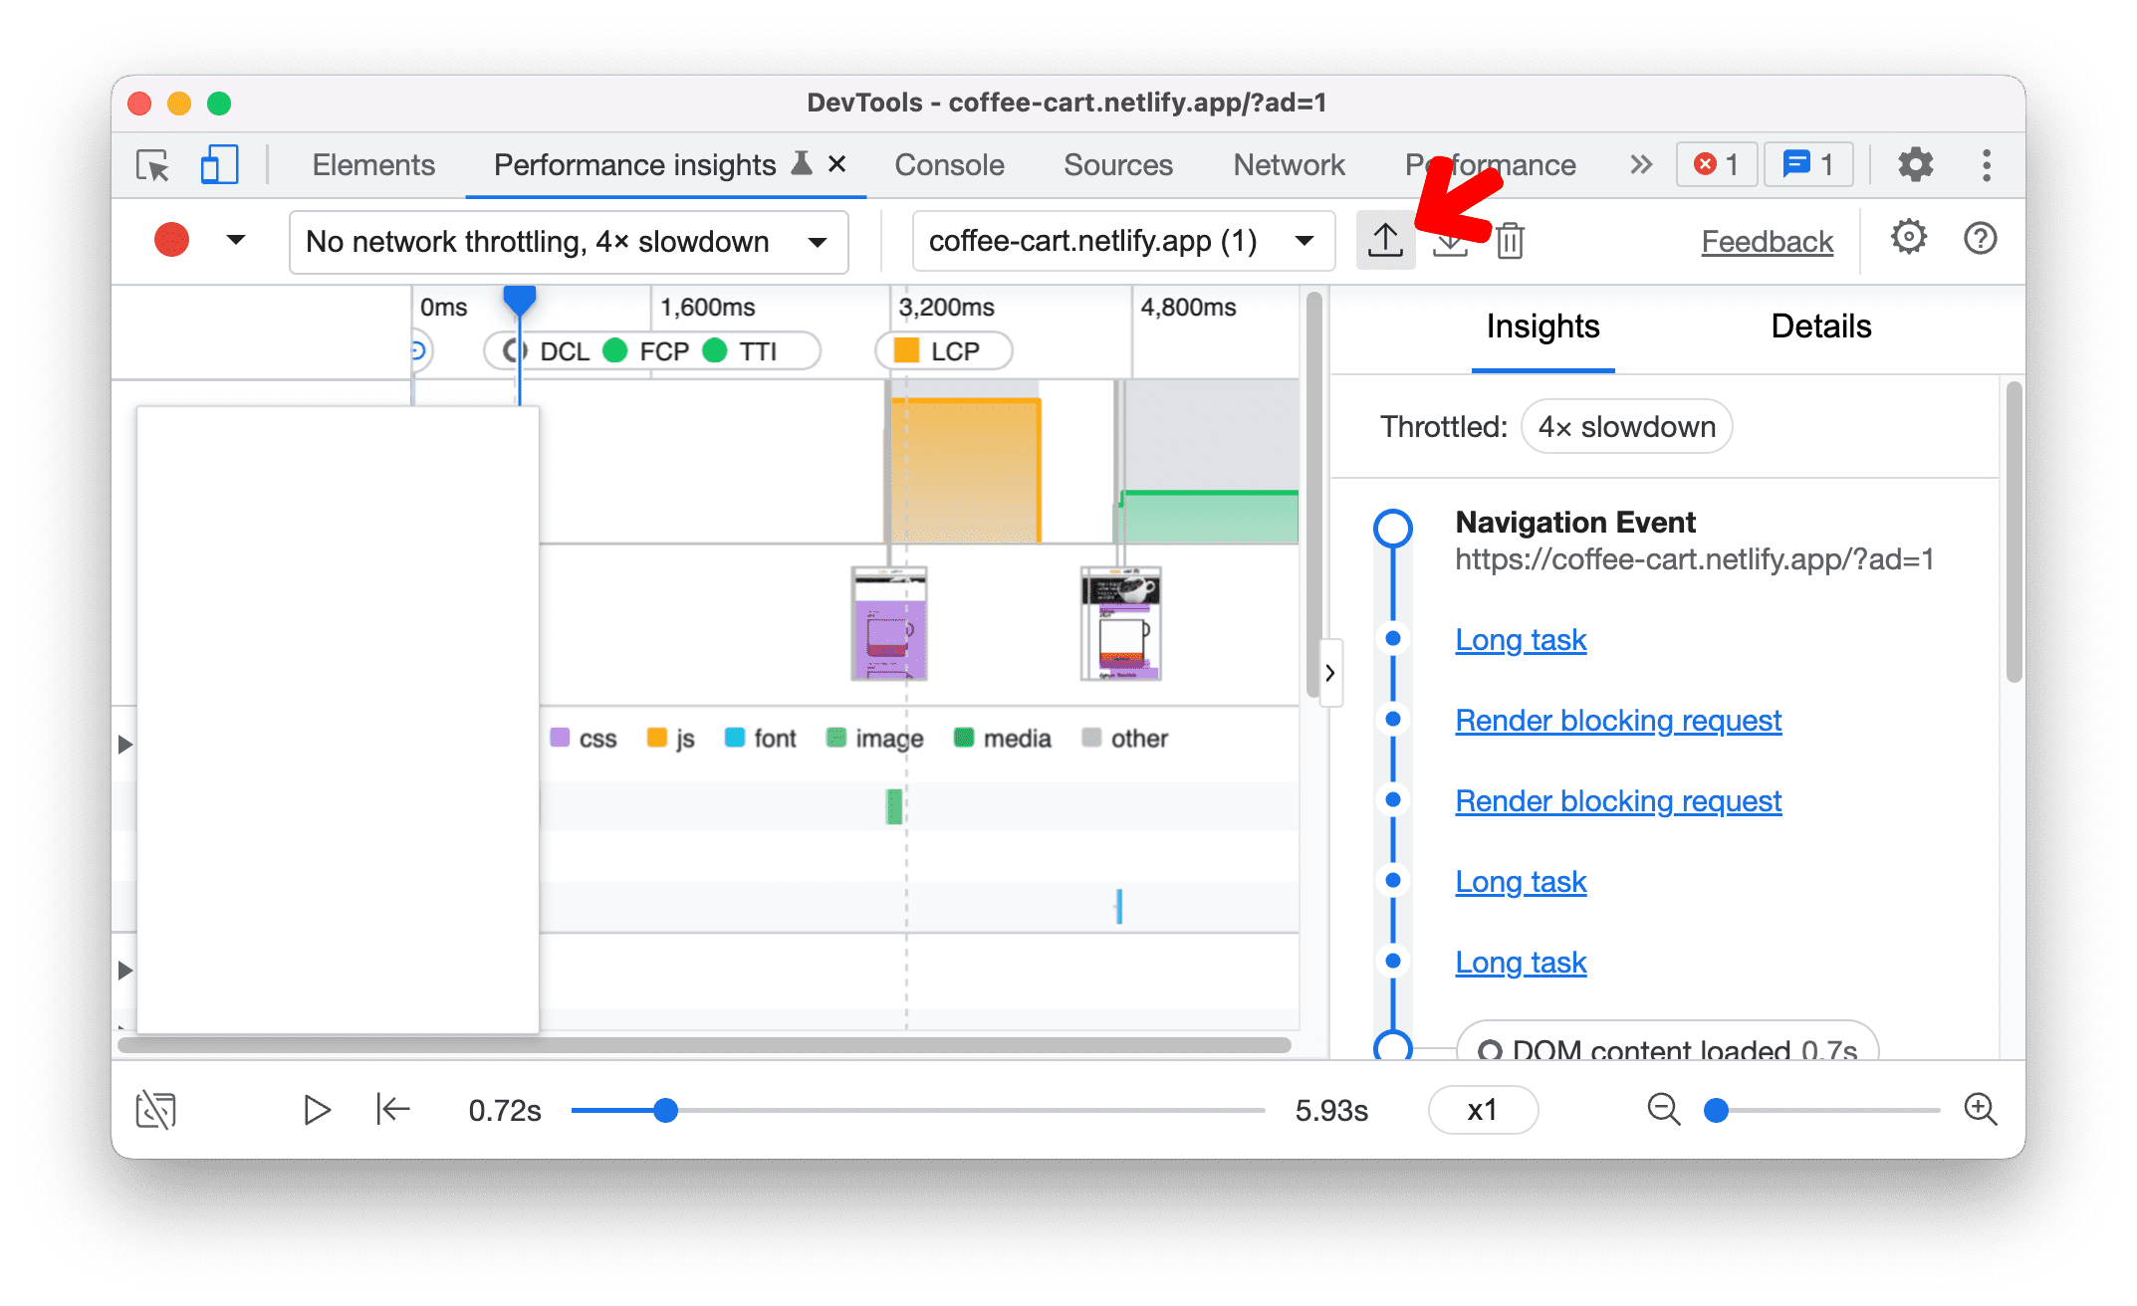Click the upload/export trace icon
This screenshot has height=1306, width=2137.
click(1384, 241)
